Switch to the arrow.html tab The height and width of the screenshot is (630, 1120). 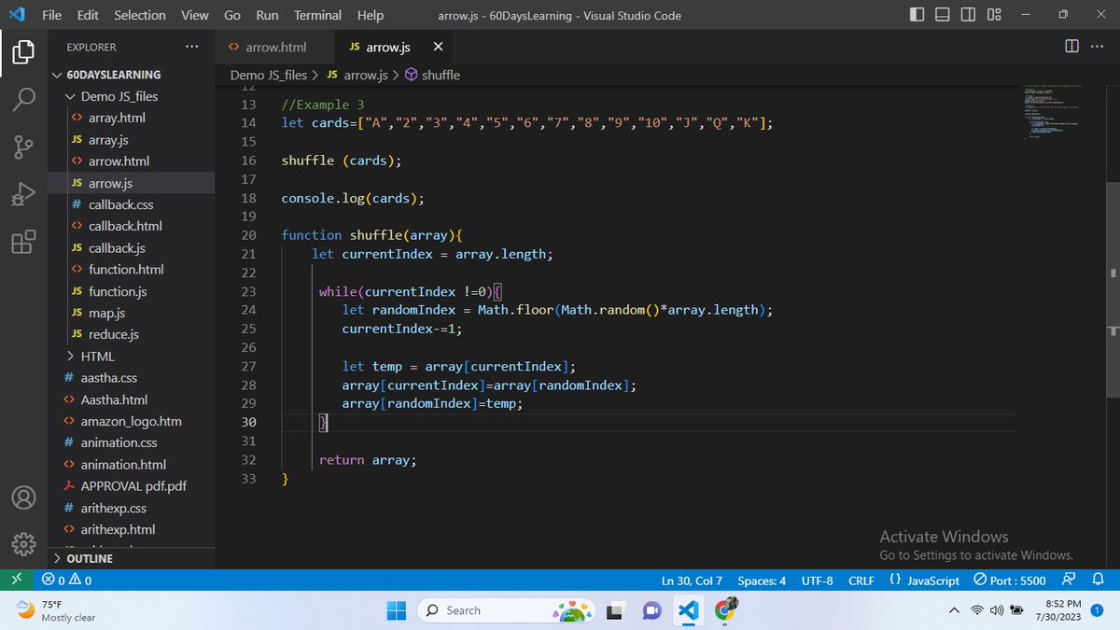(275, 47)
